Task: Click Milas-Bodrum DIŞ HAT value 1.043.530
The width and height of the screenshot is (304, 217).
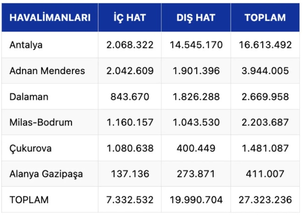Action: [x=196, y=122]
